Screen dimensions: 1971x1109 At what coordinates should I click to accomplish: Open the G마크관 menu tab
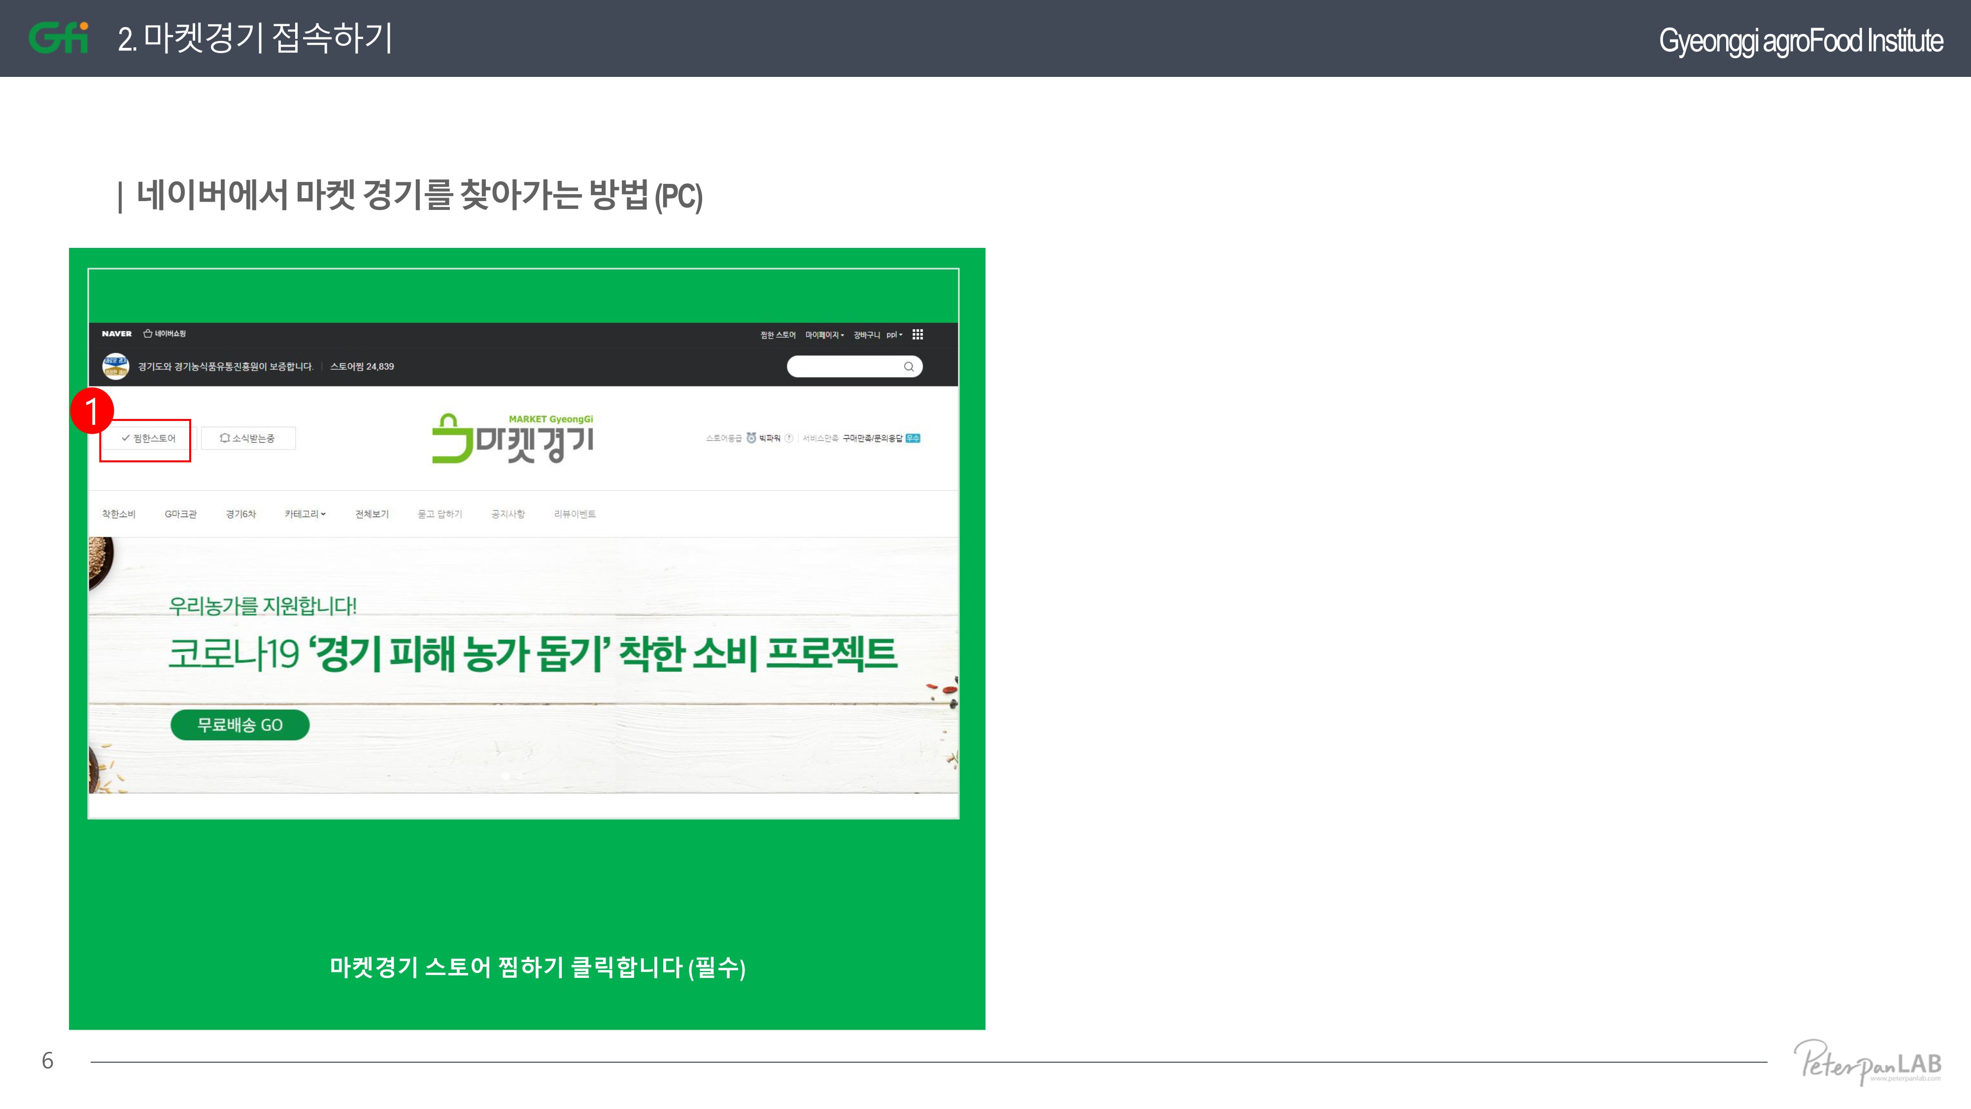point(180,514)
